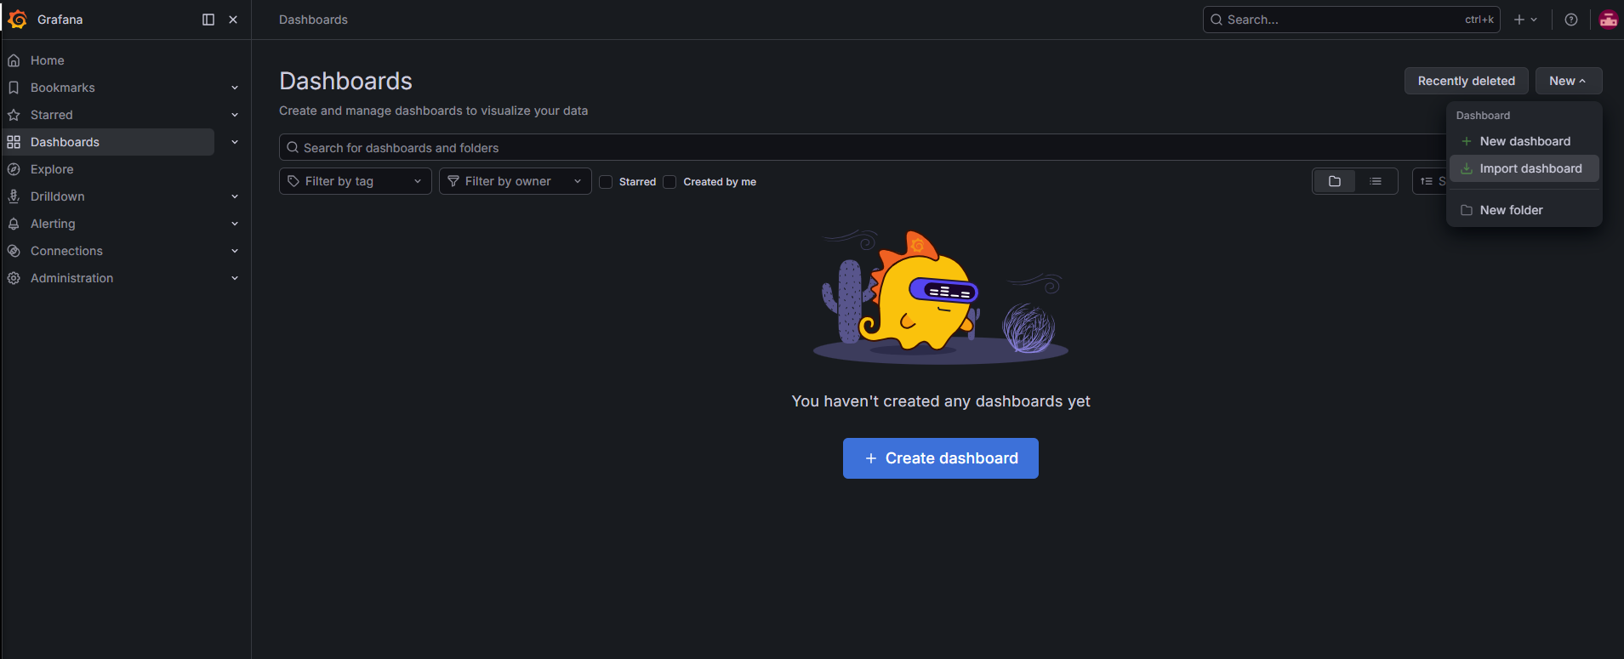Focus the top Search bar with ctrl+k hint
The image size is (1624, 659).
point(1352,20)
